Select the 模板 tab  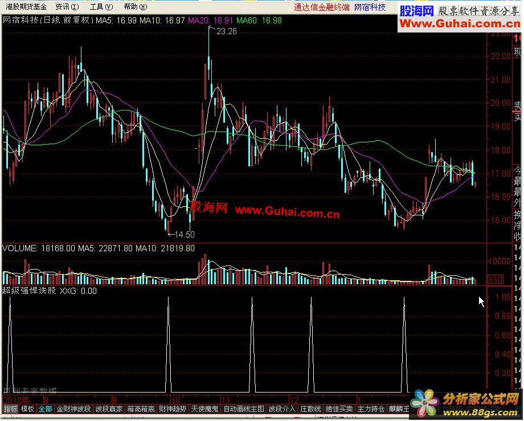(x=27, y=409)
